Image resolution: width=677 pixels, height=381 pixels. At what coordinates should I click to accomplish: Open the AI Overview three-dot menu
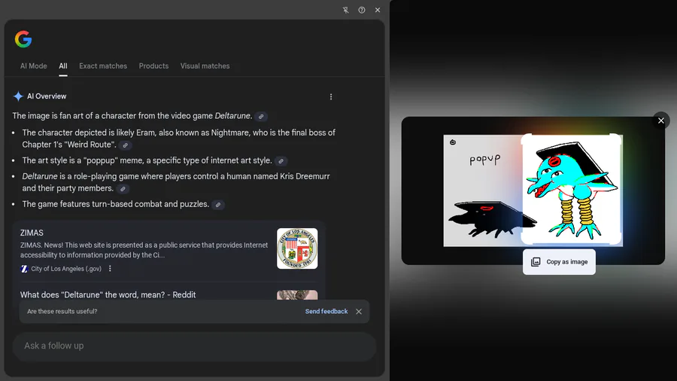pos(331,97)
